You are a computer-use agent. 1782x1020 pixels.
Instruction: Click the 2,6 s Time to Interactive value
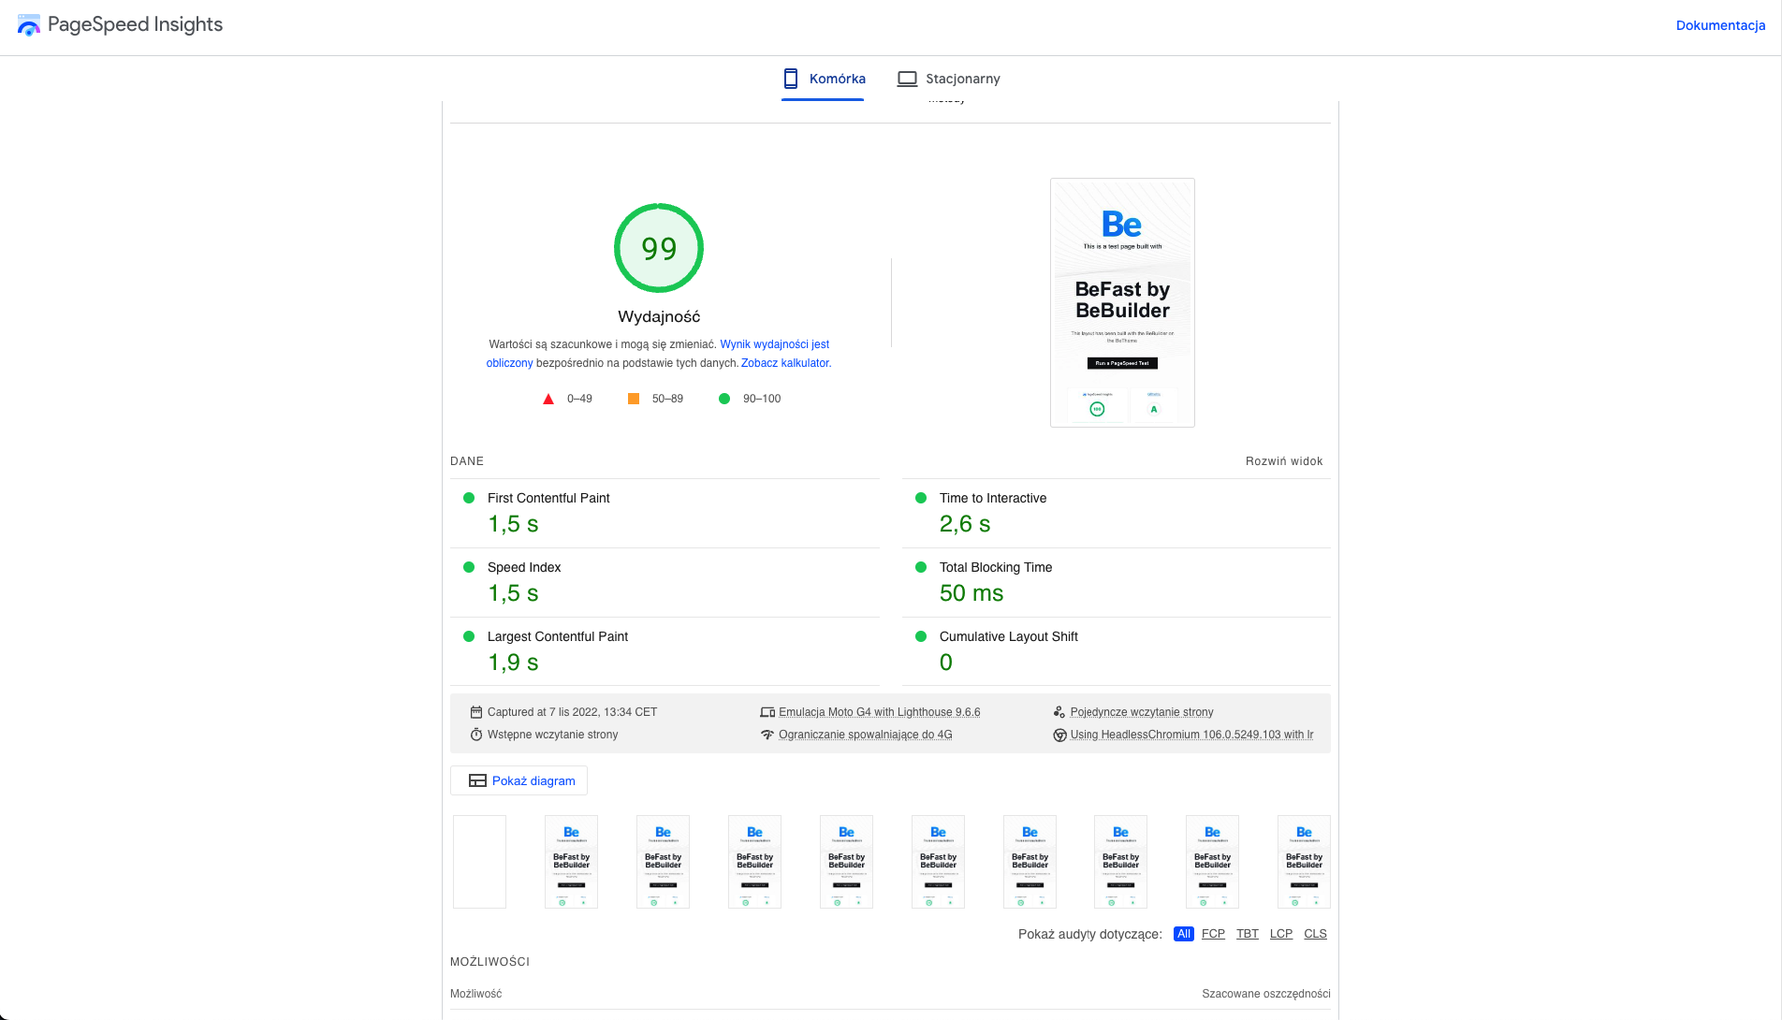[x=964, y=524]
